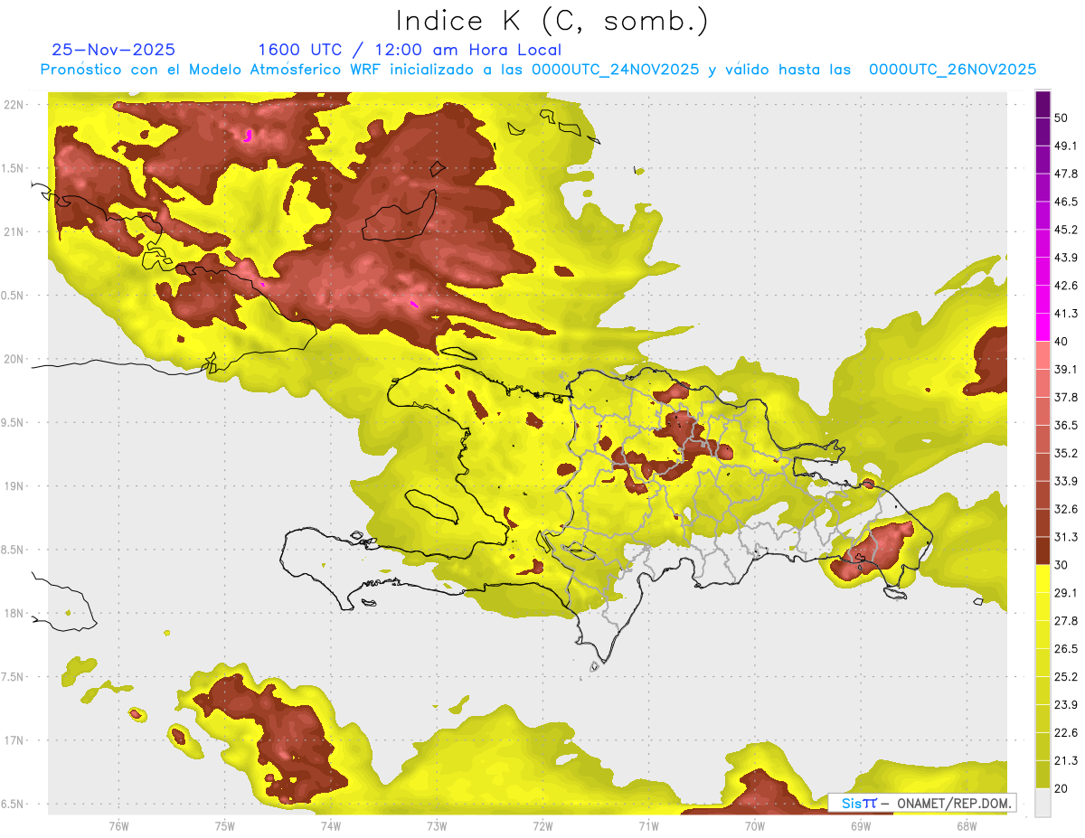Screen dimensions: 1085x838
Task: Click the chart title 'Indice K (C, somb.)'
Action: [552, 22]
